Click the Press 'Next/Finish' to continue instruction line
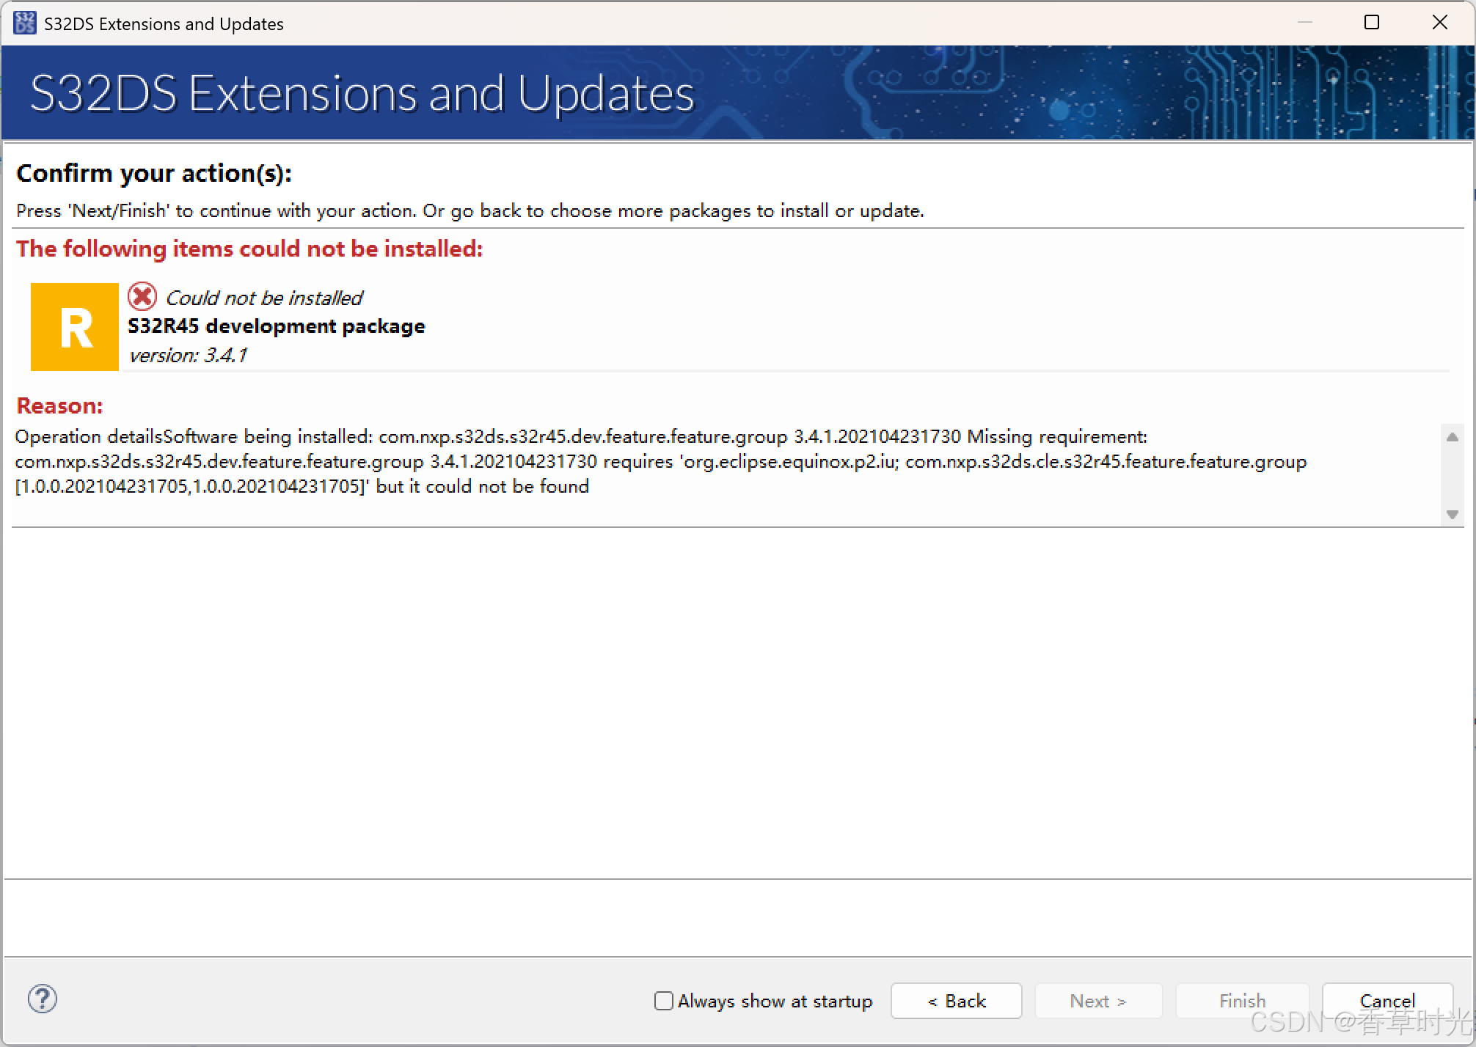Screen dimensions: 1476x1047 tap(470, 211)
